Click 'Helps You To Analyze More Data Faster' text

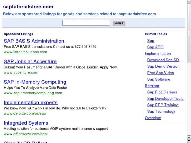pos(35,88)
